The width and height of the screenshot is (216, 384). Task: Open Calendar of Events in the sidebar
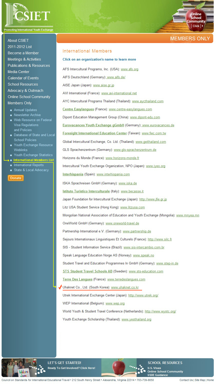pyautogui.click(x=23, y=78)
